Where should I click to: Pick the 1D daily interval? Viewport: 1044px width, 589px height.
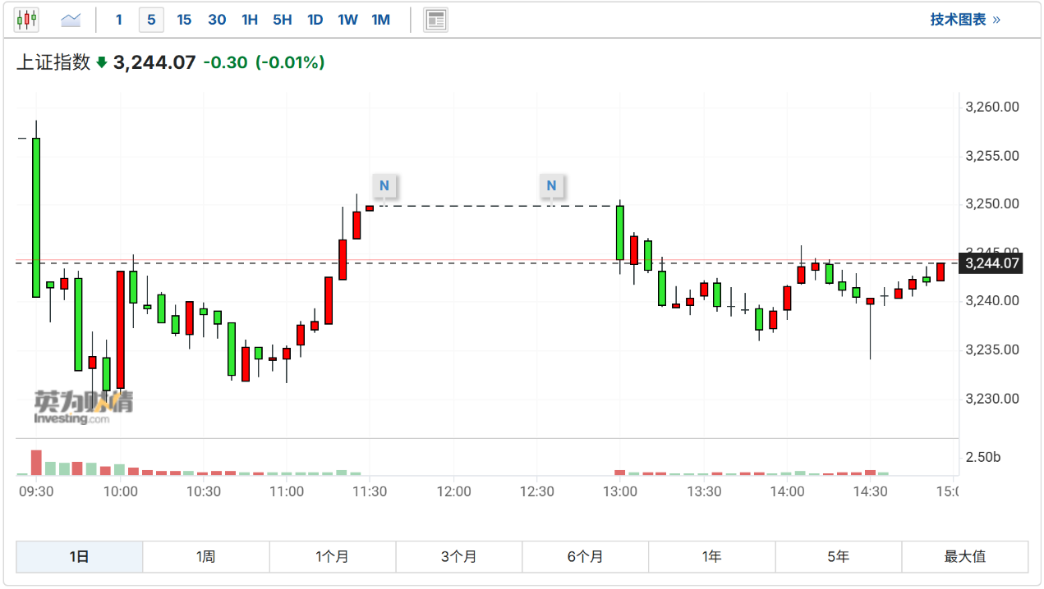click(315, 20)
